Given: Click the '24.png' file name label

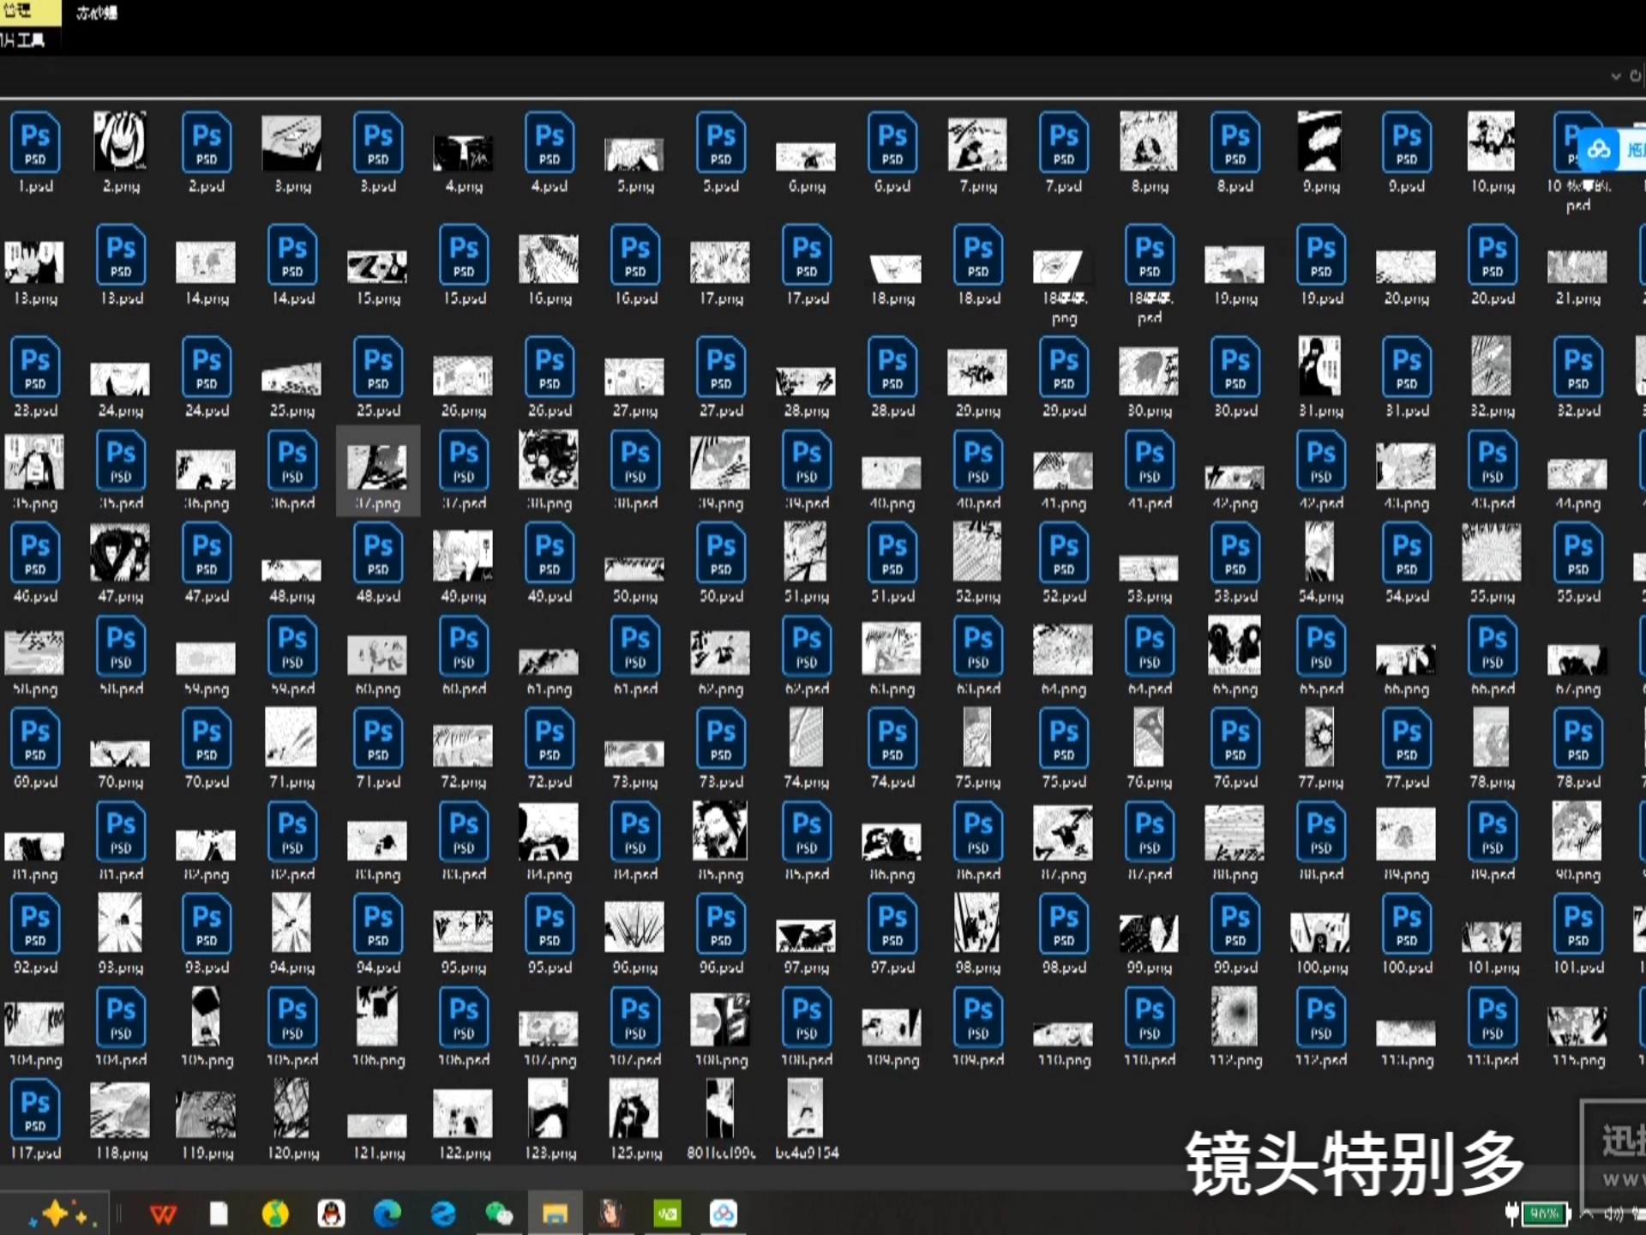Looking at the screenshot, I should [x=121, y=411].
